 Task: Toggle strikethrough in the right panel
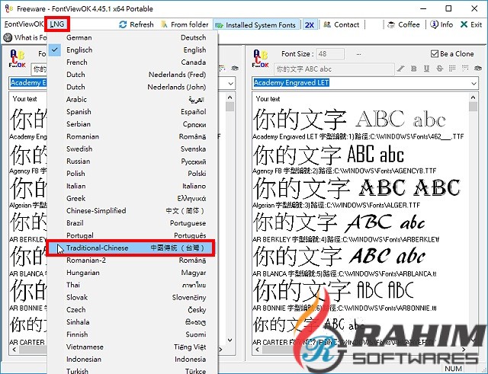pos(439,69)
